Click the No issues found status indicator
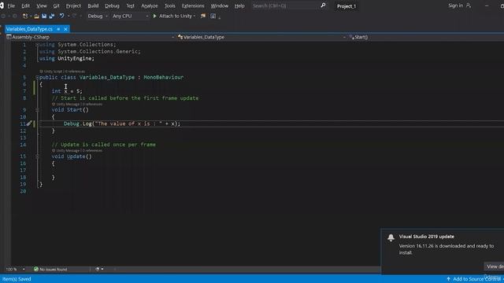Screen dimensions: 504x283 coord(50,269)
